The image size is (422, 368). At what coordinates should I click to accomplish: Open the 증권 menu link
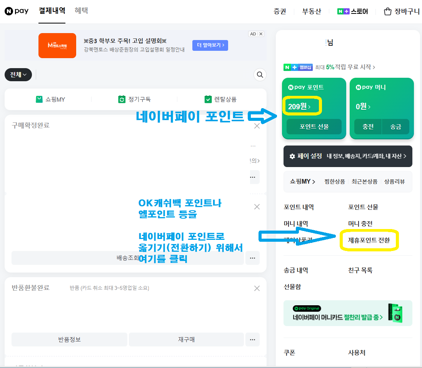pyautogui.click(x=280, y=11)
